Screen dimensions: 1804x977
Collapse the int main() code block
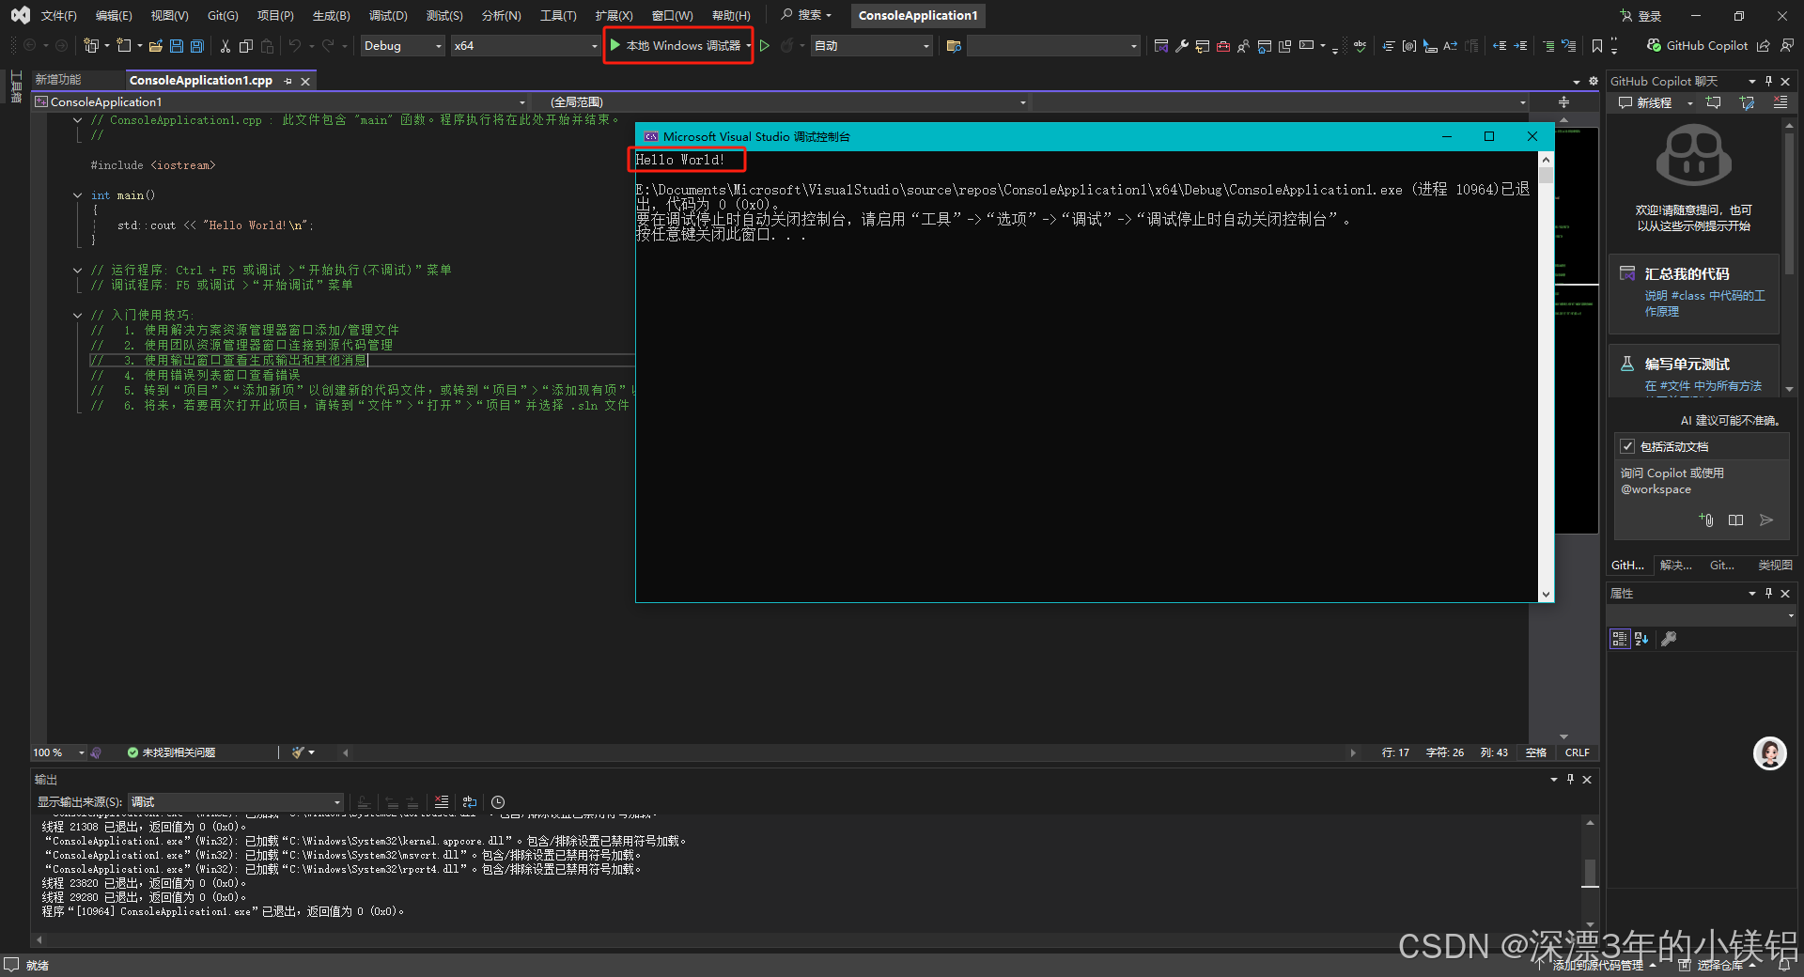pos(77,195)
